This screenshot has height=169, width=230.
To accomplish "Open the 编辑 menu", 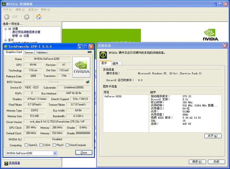I will click(x=20, y=10).
